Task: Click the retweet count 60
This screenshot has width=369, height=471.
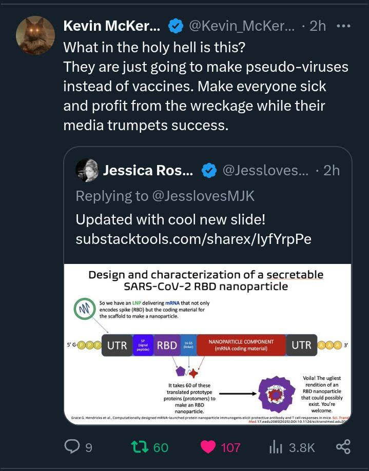Action: coord(161,447)
